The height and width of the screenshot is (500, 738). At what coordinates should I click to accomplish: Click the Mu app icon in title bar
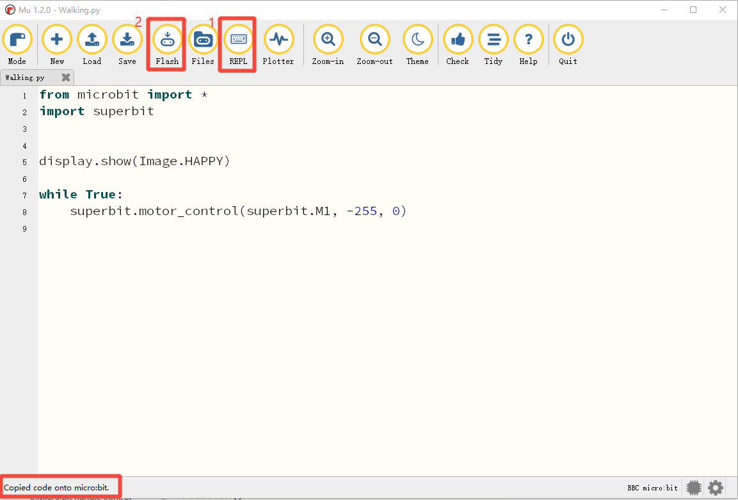point(10,10)
